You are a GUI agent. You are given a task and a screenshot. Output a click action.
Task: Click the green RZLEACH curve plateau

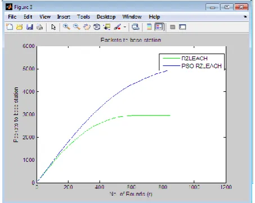(x=150, y=116)
